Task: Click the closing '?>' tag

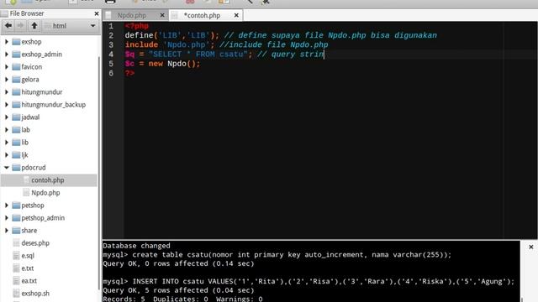Action: (129, 73)
